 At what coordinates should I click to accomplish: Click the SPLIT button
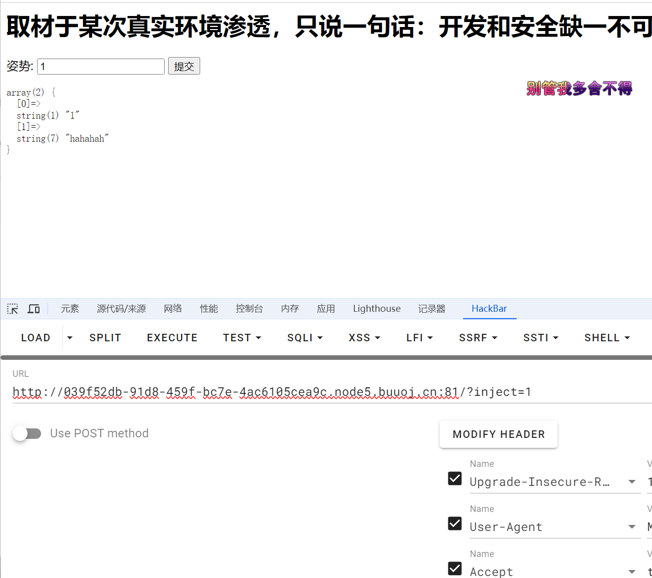click(x=105, y=338)
